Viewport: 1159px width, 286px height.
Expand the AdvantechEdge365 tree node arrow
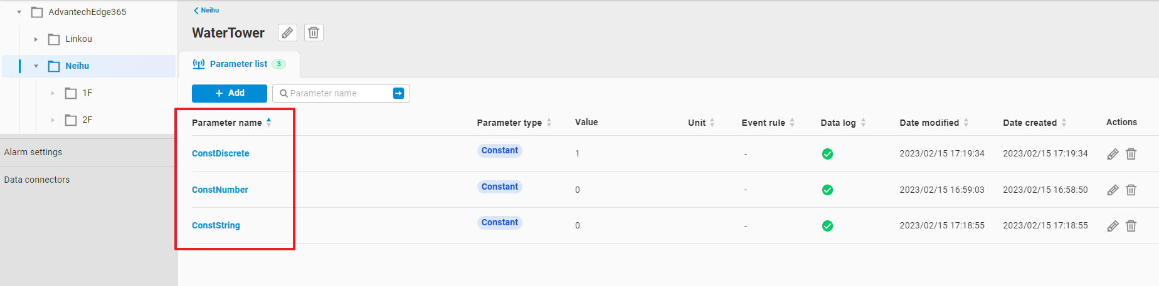point(19,12)
